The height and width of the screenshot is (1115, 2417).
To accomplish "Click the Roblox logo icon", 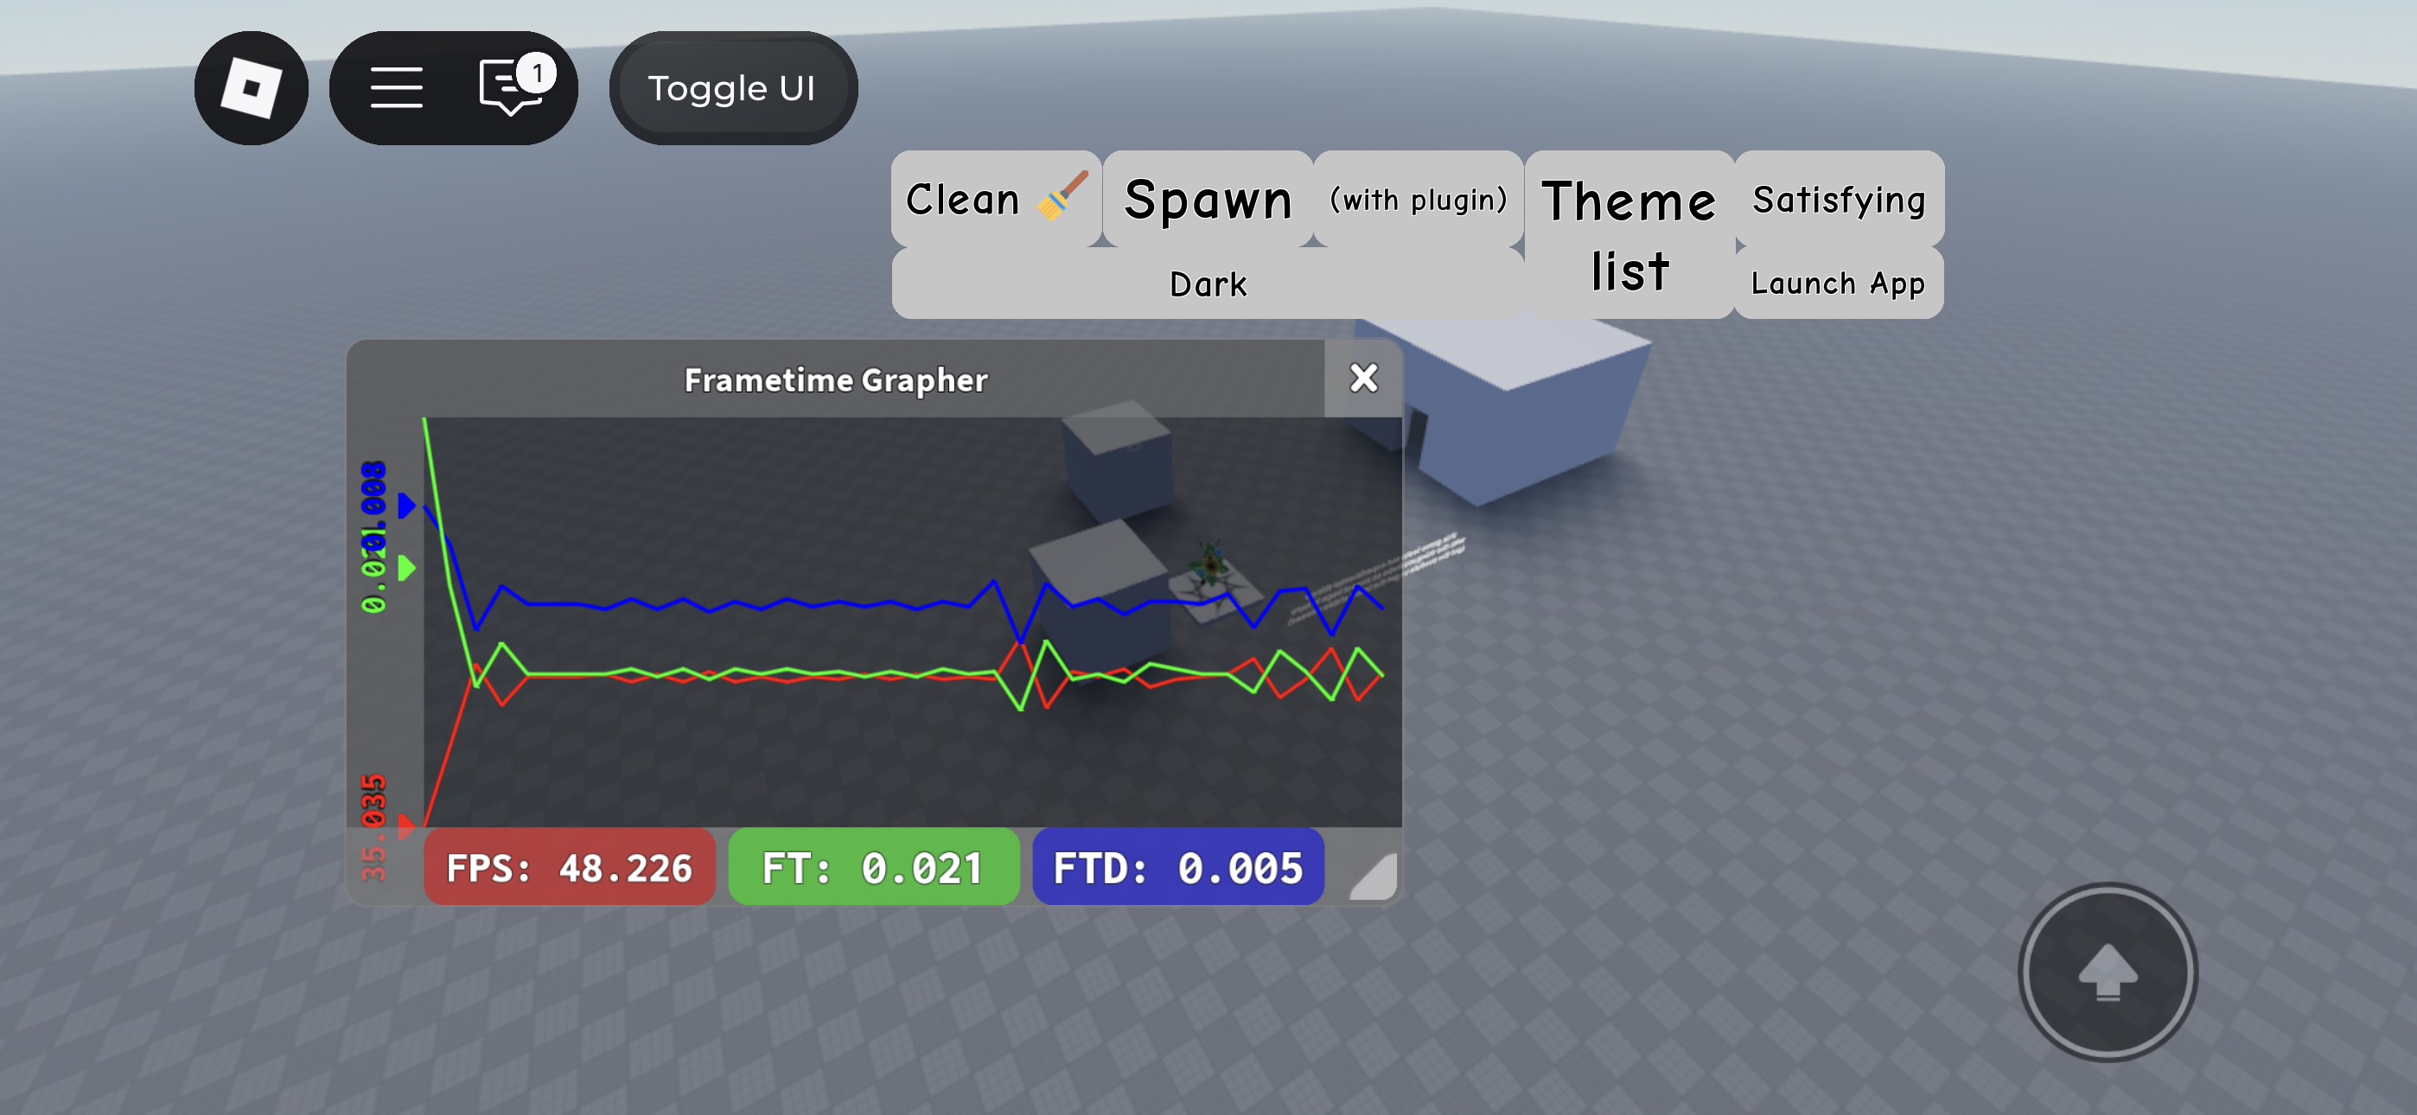I will (x=251, y=88).
